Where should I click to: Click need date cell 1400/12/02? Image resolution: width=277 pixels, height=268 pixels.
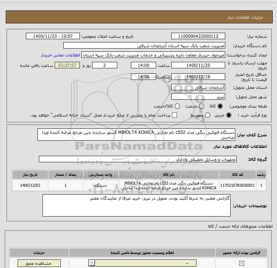(x=30, y=185)
